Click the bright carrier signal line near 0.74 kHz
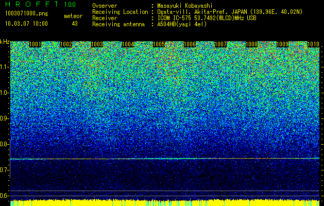The image size is (324, 206). point(165,159)
